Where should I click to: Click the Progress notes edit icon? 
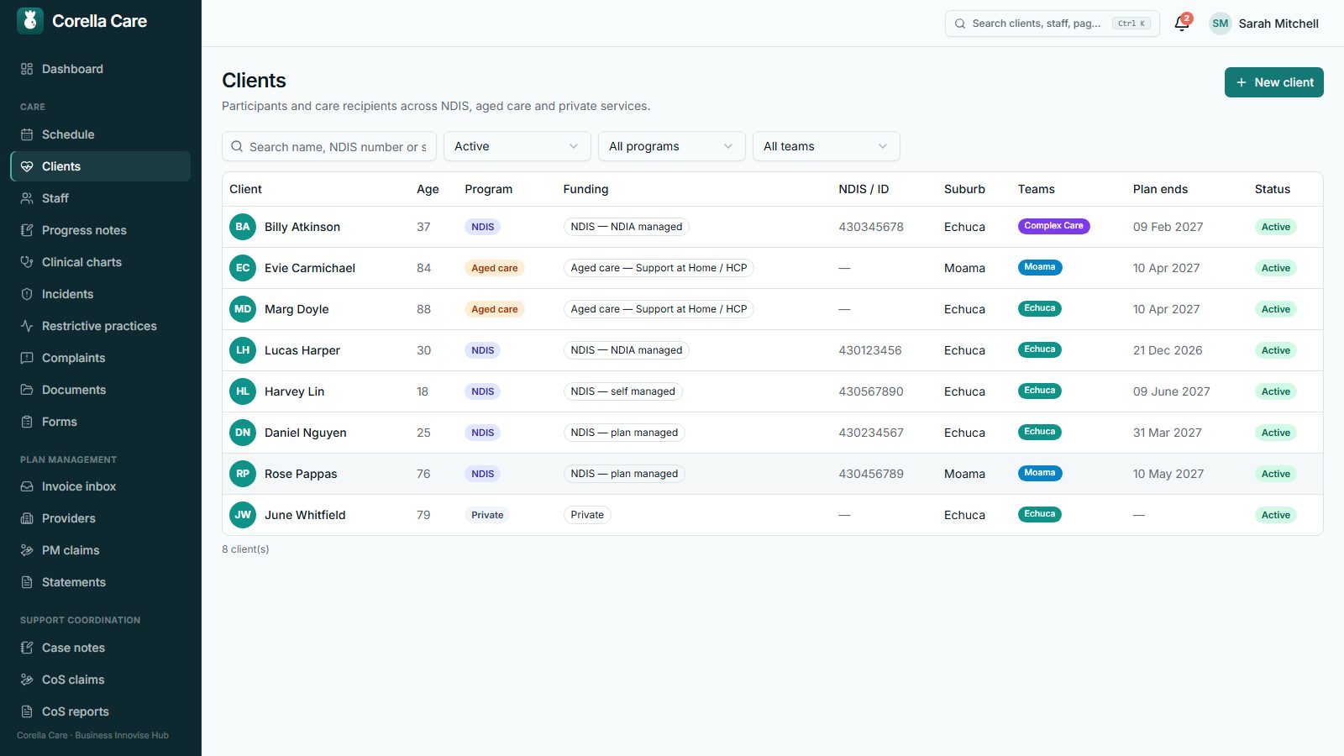(27, 230)
